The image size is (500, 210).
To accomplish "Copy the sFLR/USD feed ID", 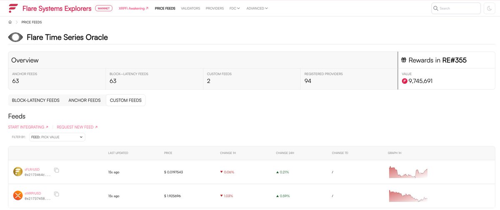I will tap(57, 170).
